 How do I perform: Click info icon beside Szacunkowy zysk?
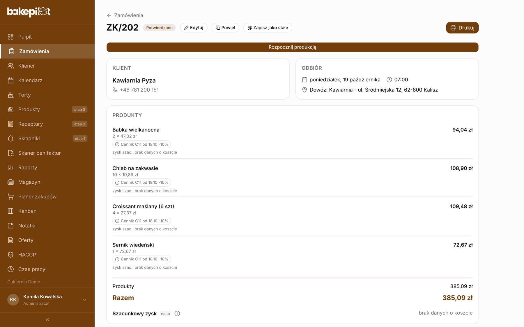(177, 313)
